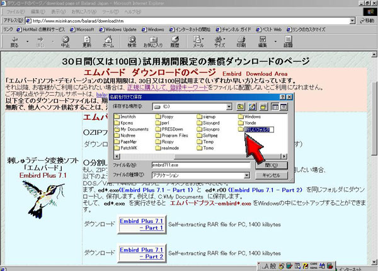378x271 pixels.
Task: Open the Windows Update links bar item
Action: 118,30
